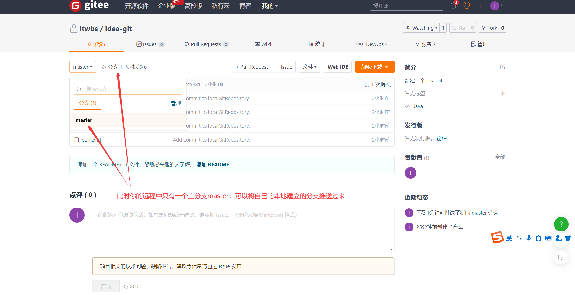
Task: Click the 标签 0 tags link
Action: tap(136, 67)
